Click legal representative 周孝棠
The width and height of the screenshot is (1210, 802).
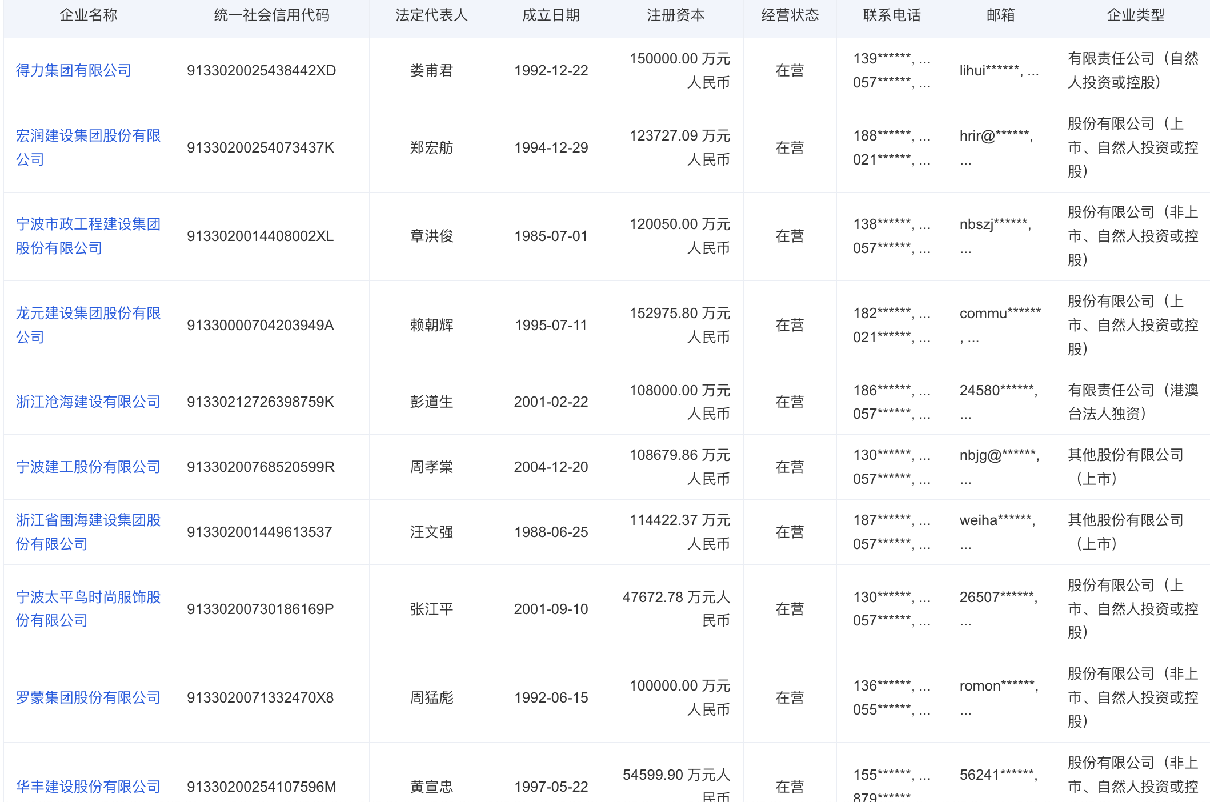(432, 467)
